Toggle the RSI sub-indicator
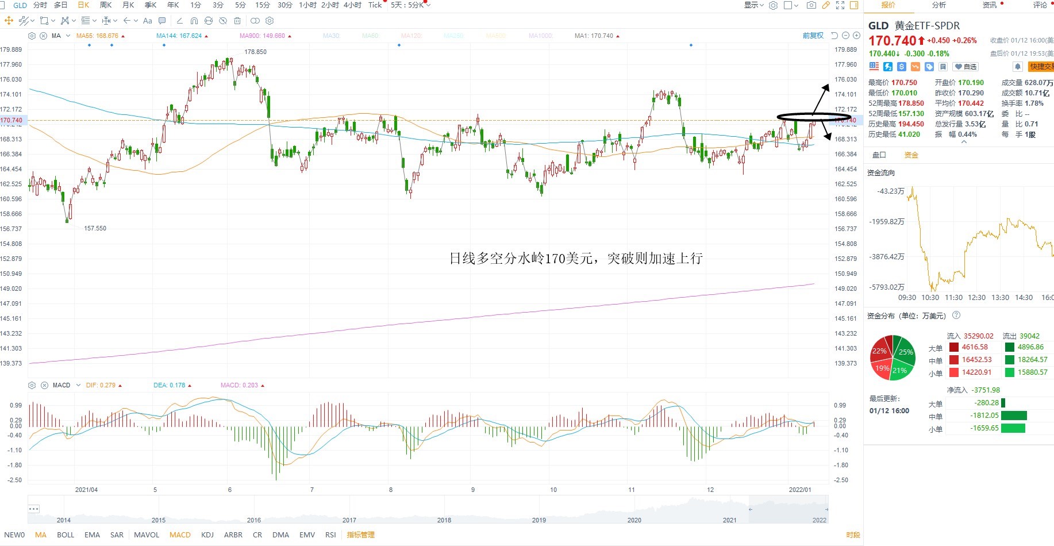 [x=330, y=535]
